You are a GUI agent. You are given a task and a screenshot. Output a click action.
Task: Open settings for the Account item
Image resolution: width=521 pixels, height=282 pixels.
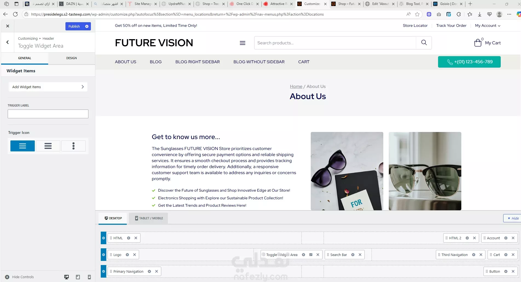[x=506, y=238]
